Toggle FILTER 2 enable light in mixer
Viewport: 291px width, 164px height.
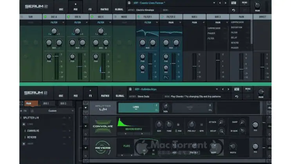[162, 17]
